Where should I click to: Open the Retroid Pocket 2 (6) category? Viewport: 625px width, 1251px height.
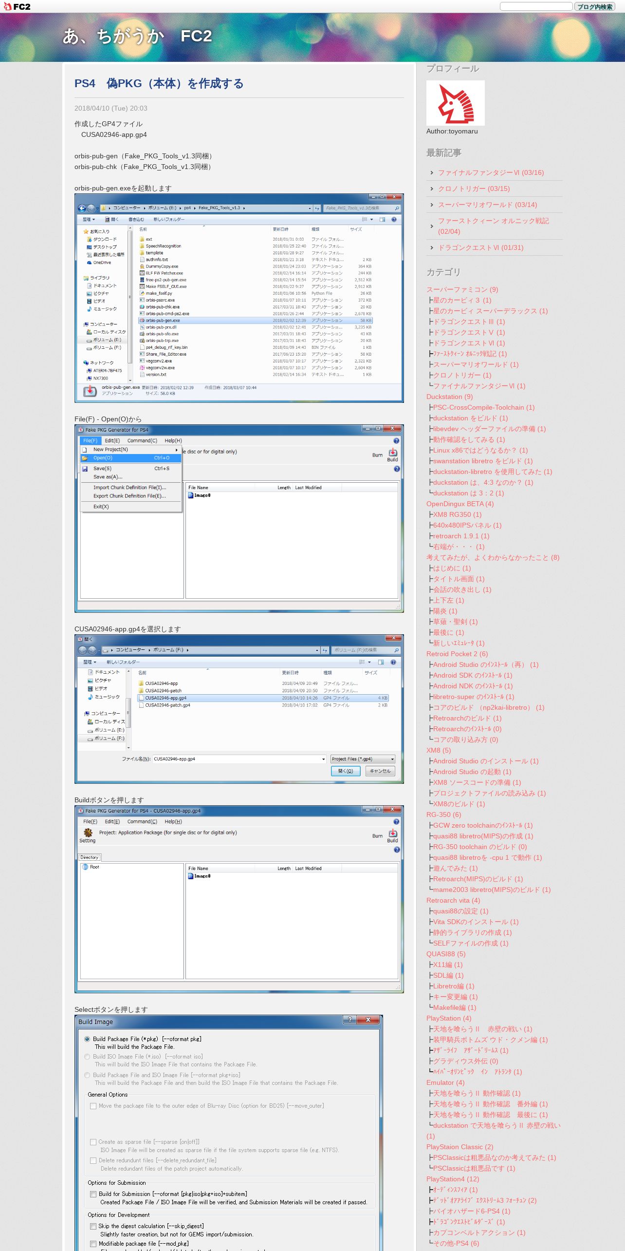point(457,654)
